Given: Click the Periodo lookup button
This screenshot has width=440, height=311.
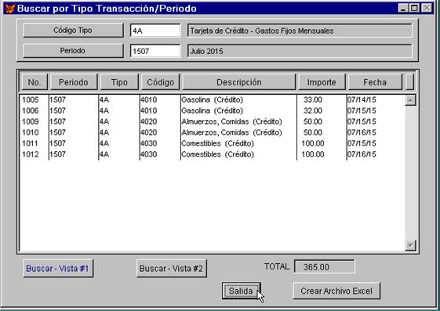Looking at the screenshot, I should pyautogui.click(x=73, y=51).
